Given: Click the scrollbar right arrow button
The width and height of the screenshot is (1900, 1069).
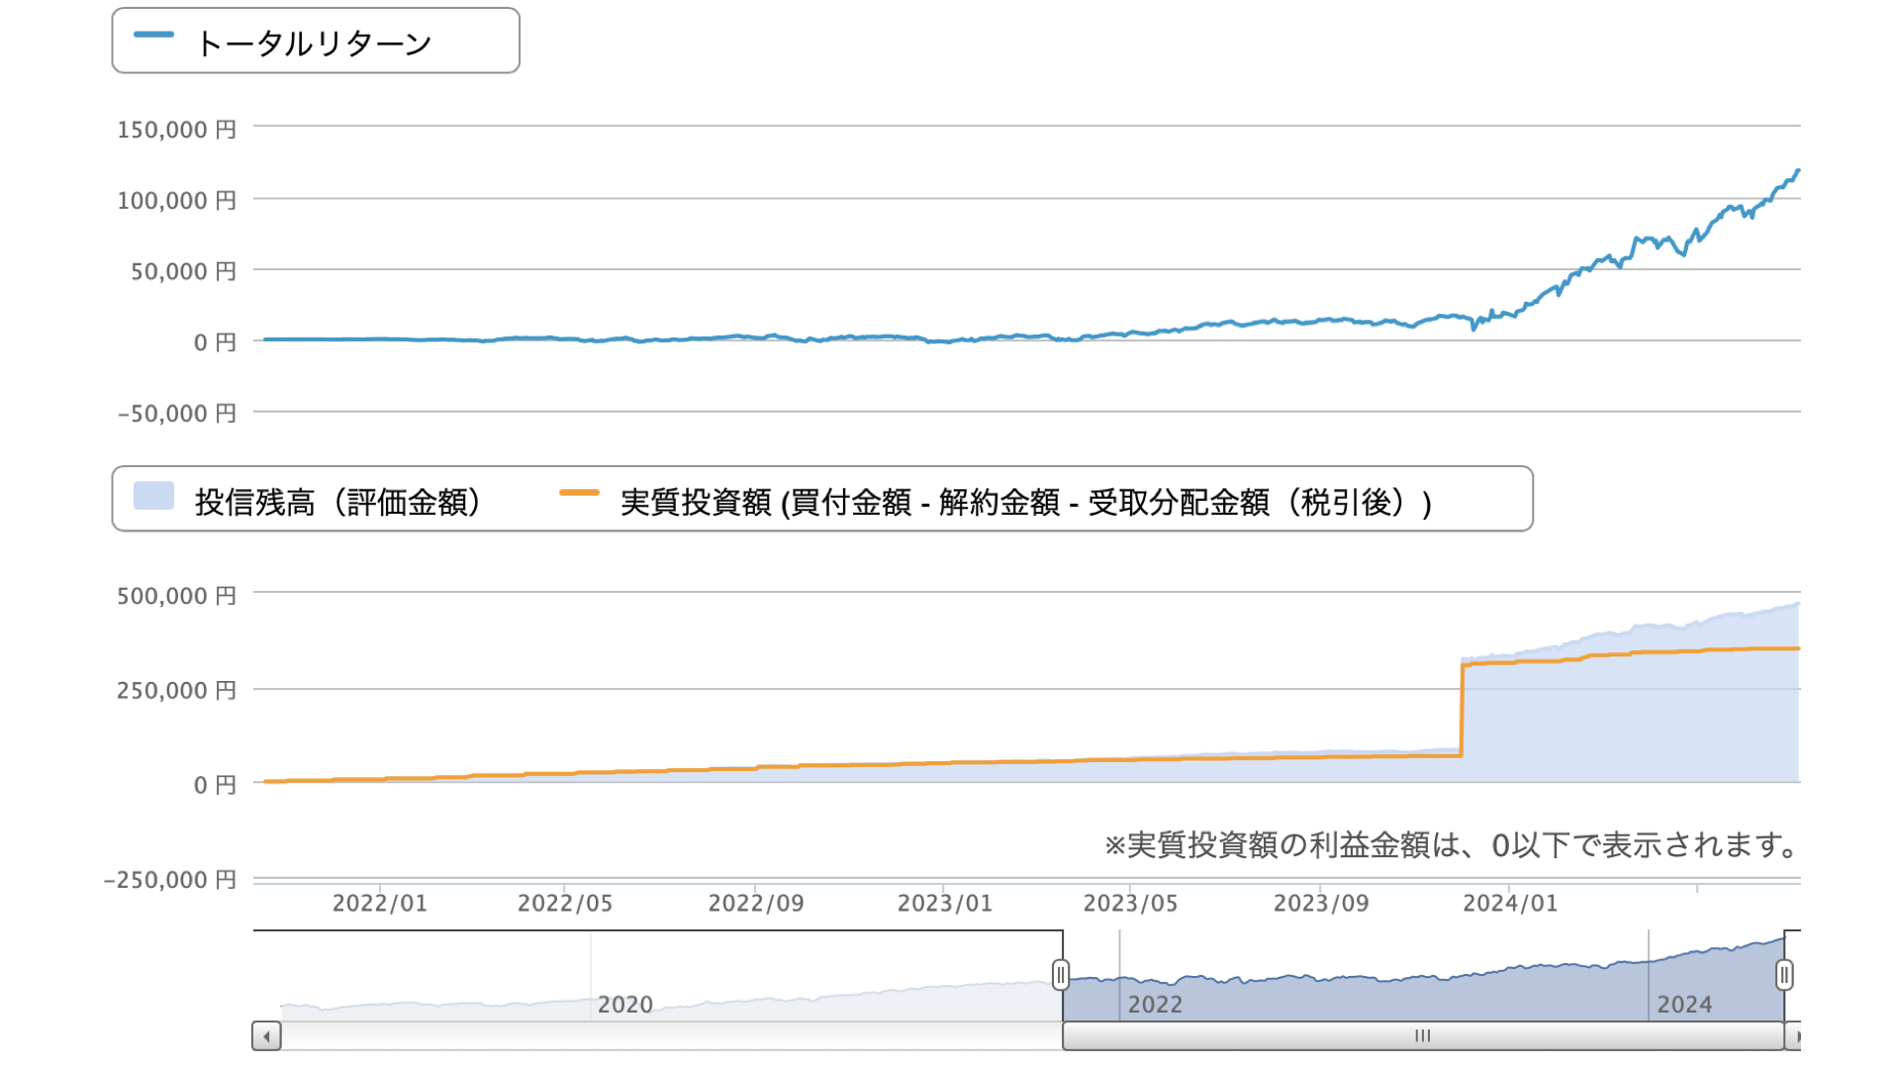Looking at the screenshot, I should tap(1793, 1036).
